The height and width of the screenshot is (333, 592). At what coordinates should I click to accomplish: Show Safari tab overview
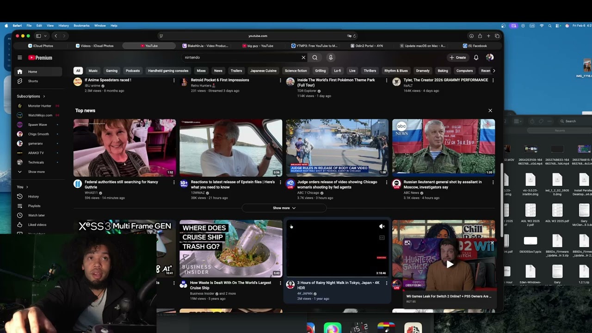point(497,36)
